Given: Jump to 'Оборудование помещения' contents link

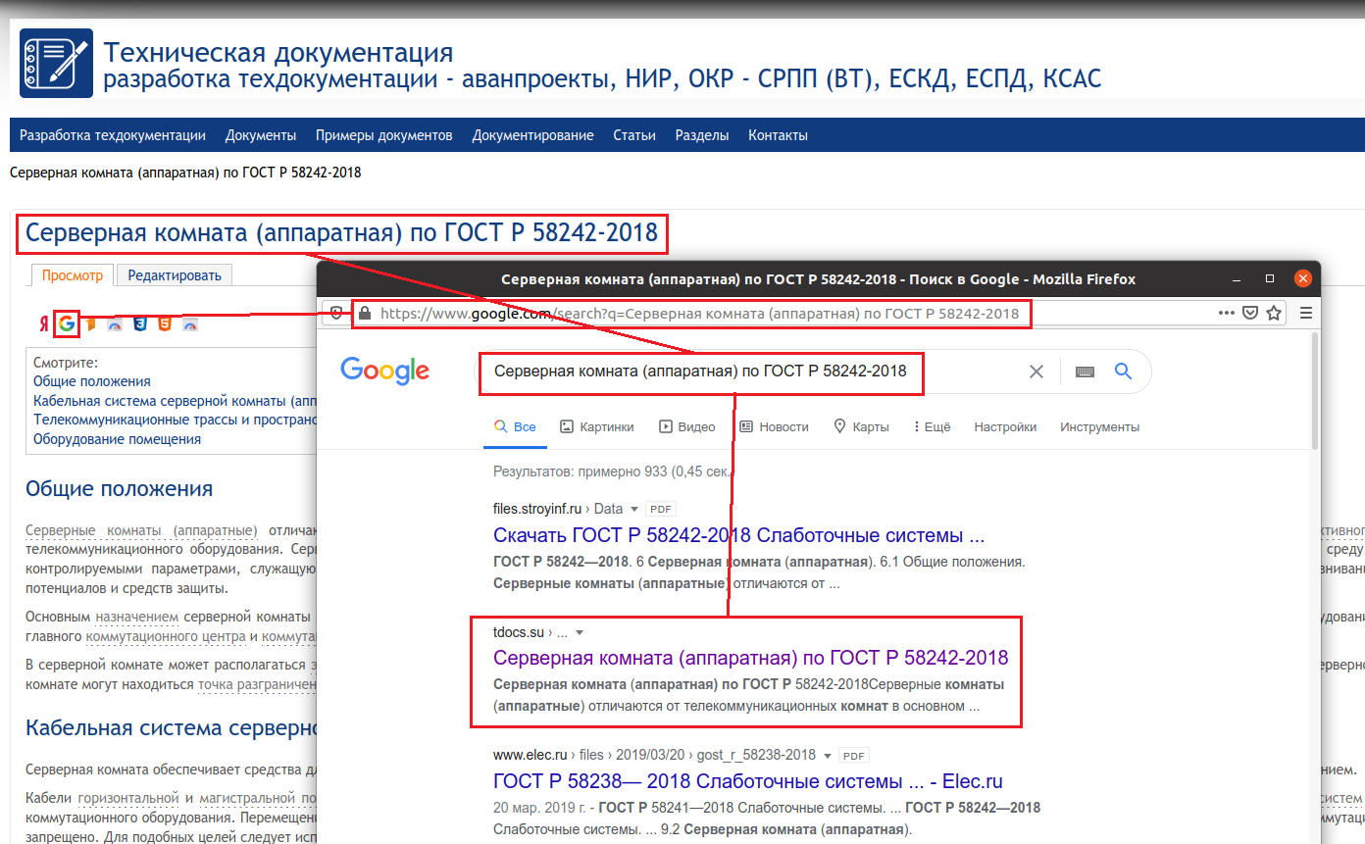Looking at the screenshot, I should click(x=117, y=439).
